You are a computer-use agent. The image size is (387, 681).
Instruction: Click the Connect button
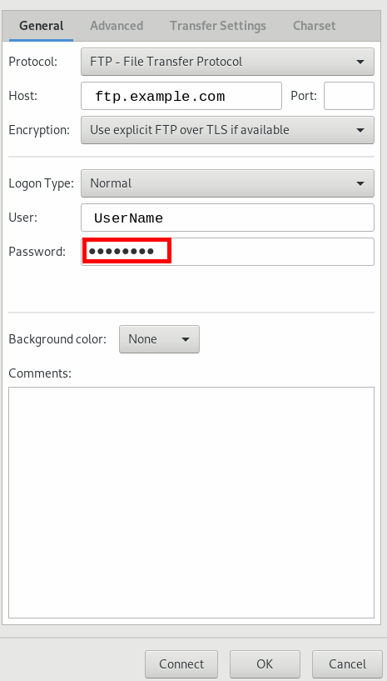point(181,664)
